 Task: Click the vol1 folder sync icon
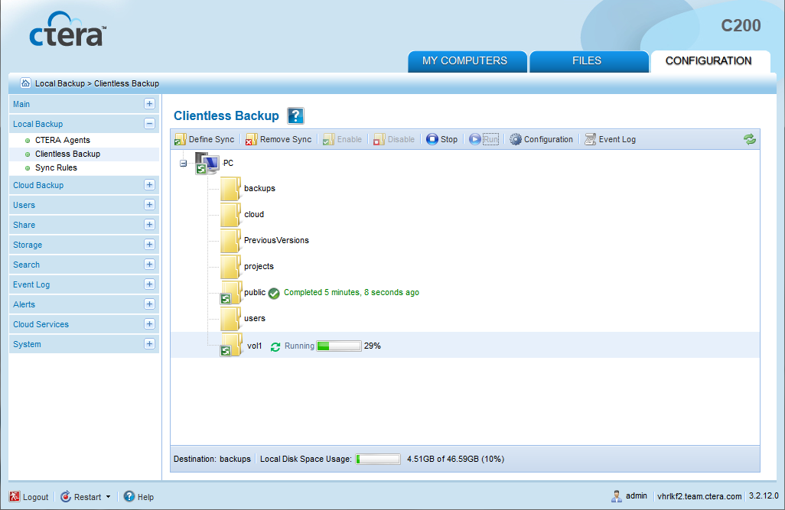pyautogui.click(x=230, y=346)
